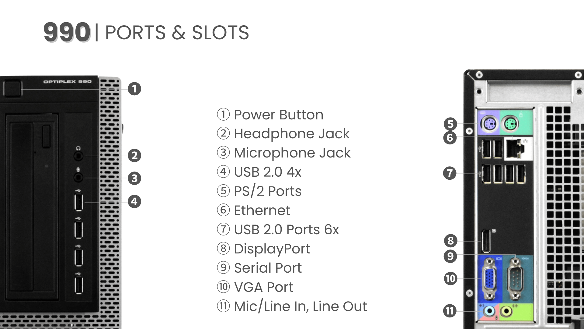
Task: Click the optical drive eject button
Action: 46,136
